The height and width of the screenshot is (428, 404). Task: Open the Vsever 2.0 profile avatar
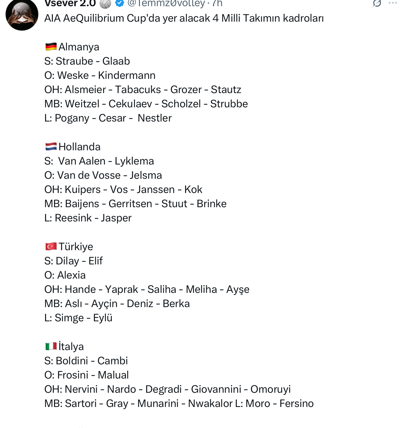[x=22, y=14]
